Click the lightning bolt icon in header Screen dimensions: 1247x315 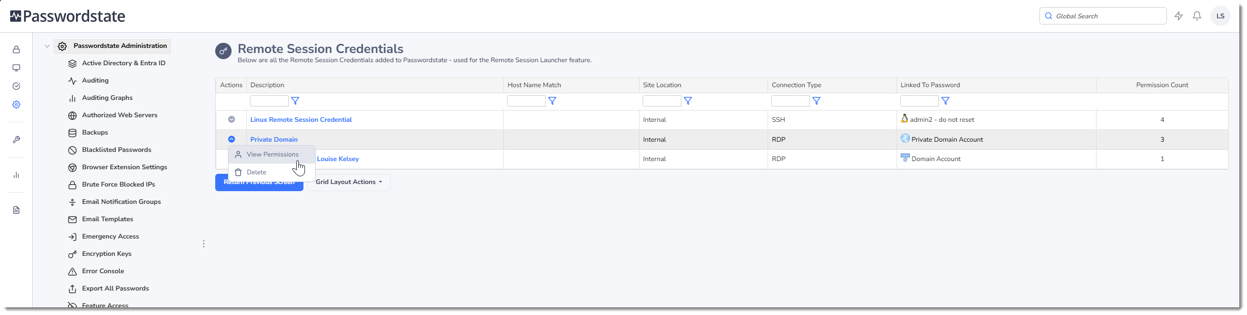[x=1179, y=16]
